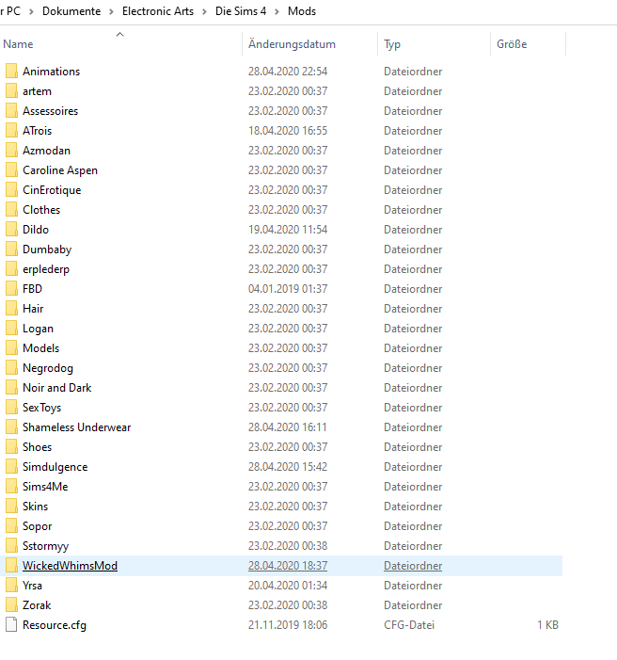617x660 pixels.
Task: Expand the breadcrumb chevron after Die Sims 4
Action: [277, 12]
